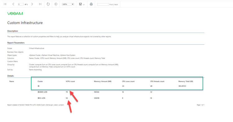Go to the first report page

click(5, 4)
